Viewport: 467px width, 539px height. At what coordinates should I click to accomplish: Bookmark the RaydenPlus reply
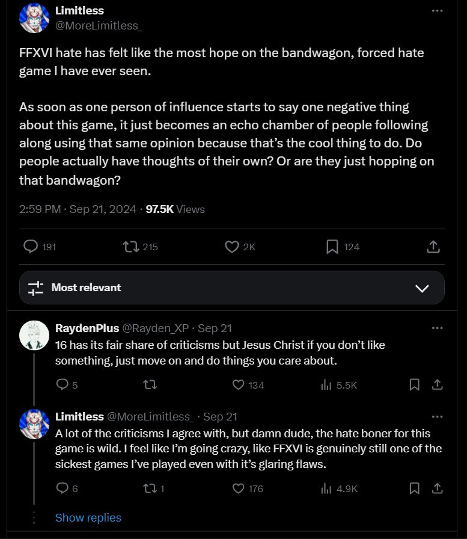coord(414,384)
